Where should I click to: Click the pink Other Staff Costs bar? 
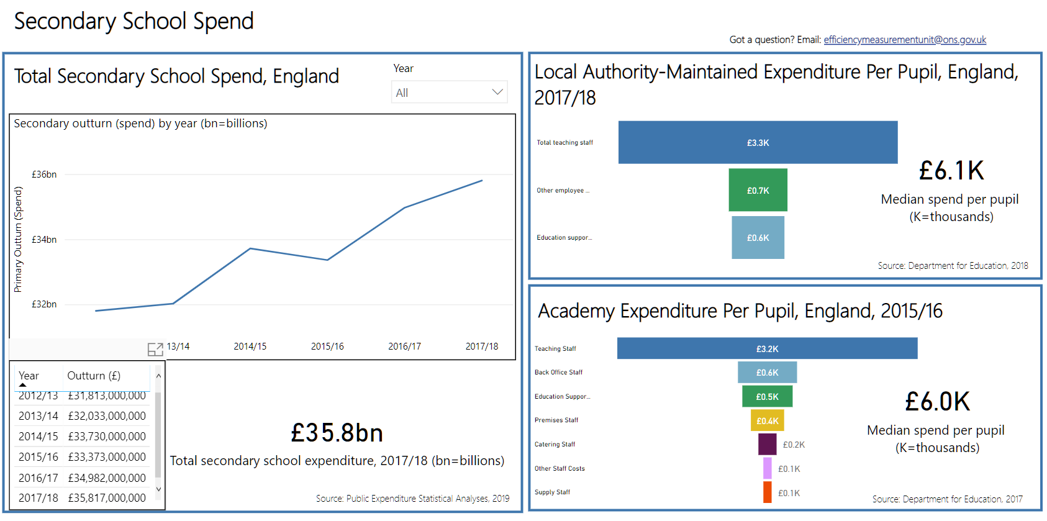pos(768,468)
